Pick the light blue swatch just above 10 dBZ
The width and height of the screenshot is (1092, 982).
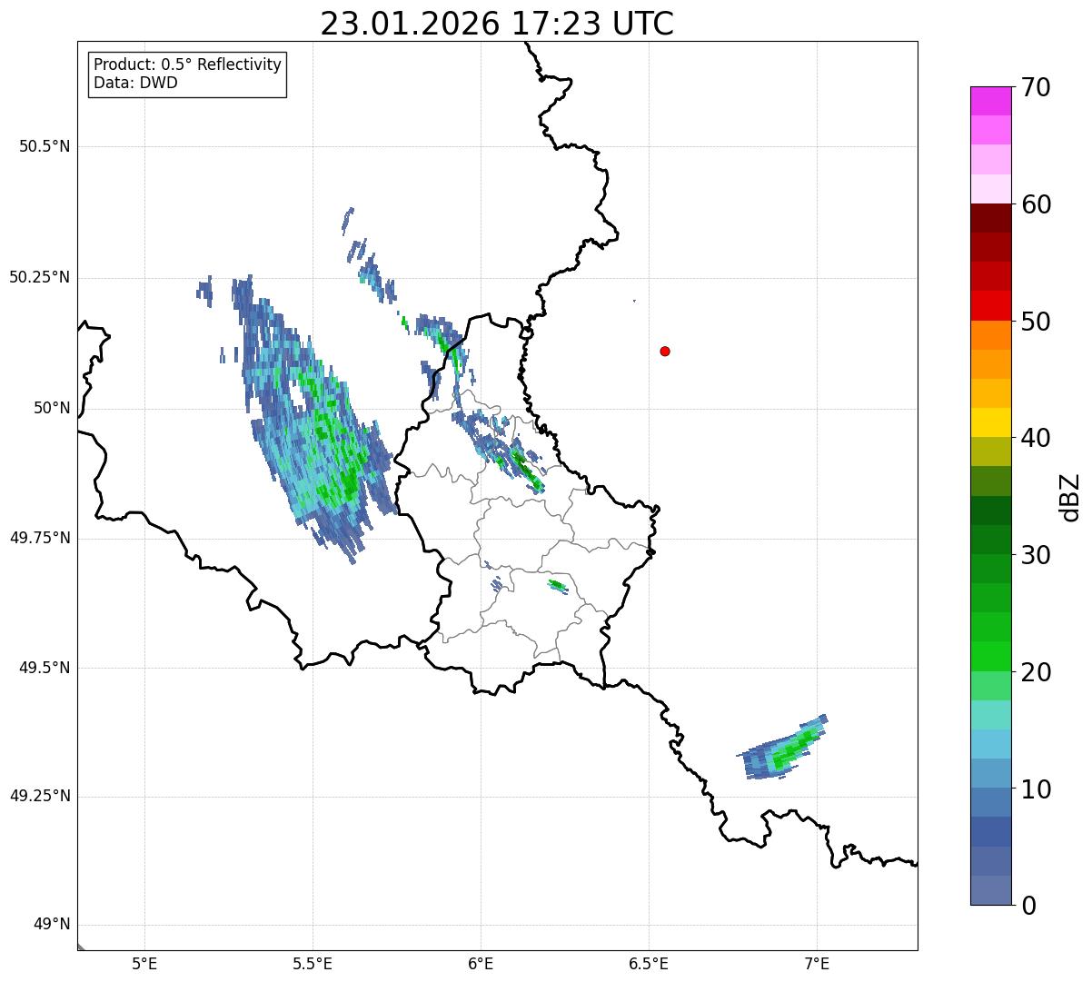point(991,773)
